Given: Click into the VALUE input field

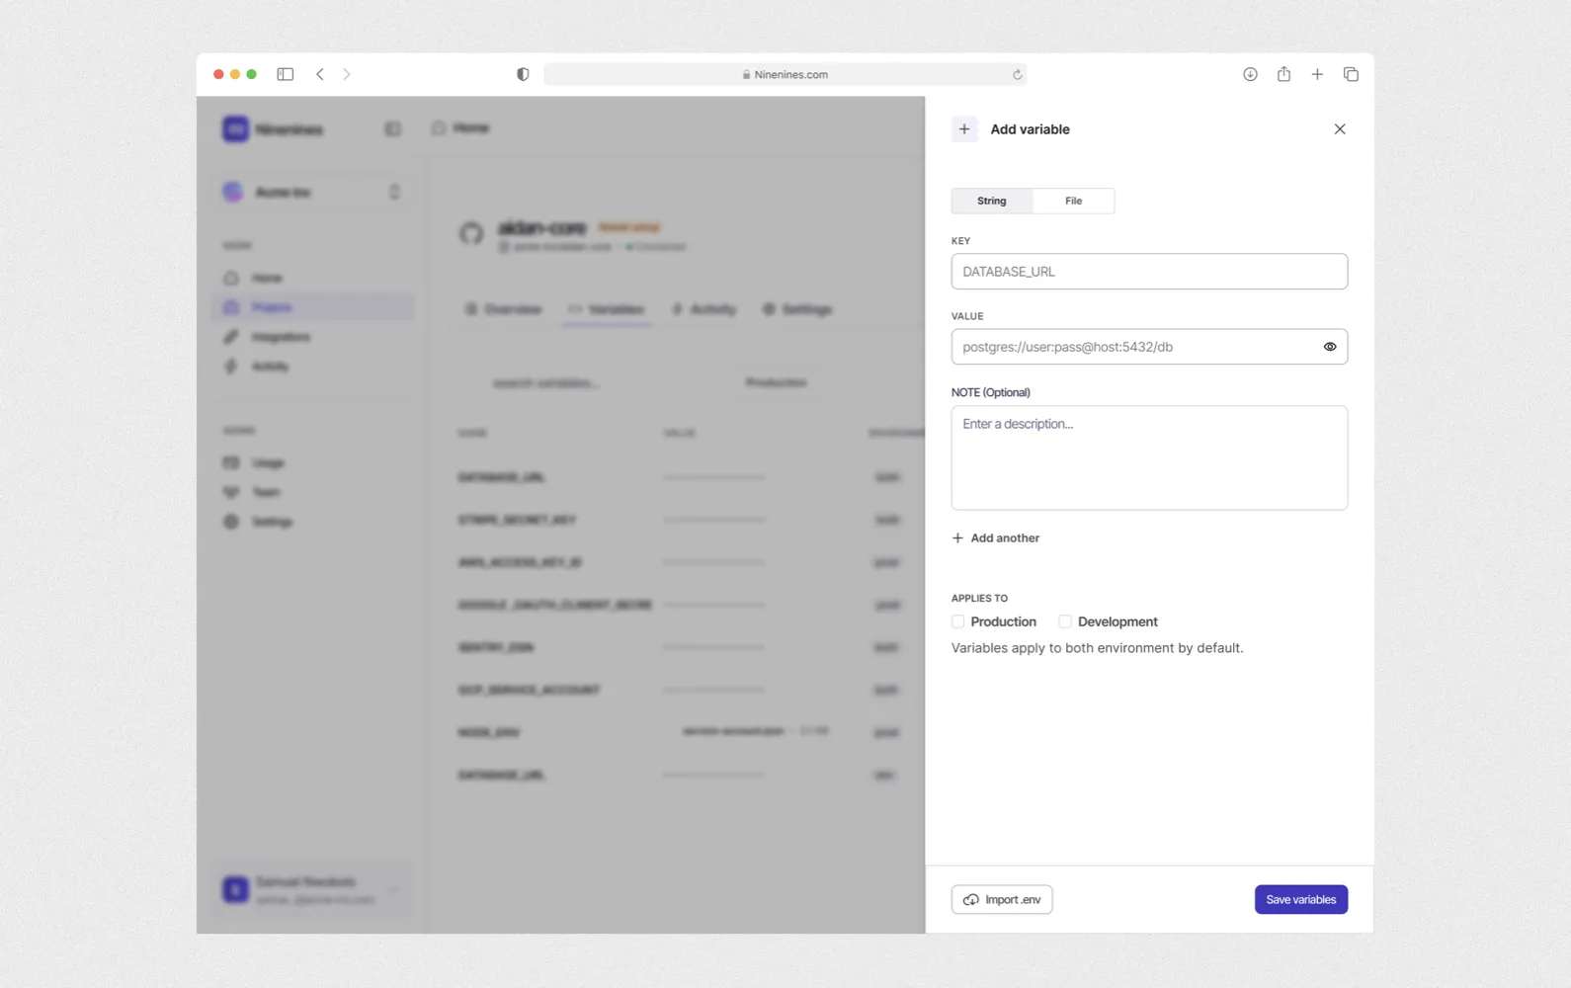Looking at the screenshot, I should 1149,347.
